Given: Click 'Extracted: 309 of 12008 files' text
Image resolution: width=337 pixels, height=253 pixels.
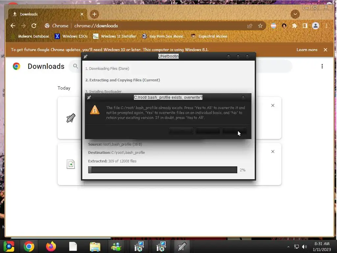Looking at the screenshot, I should click(x=112, y=161).
